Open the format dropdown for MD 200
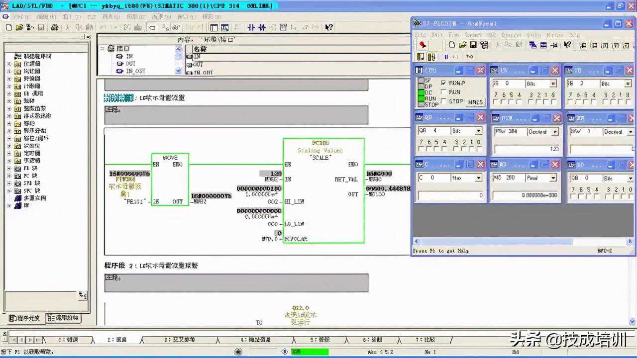 click(553, 178)
